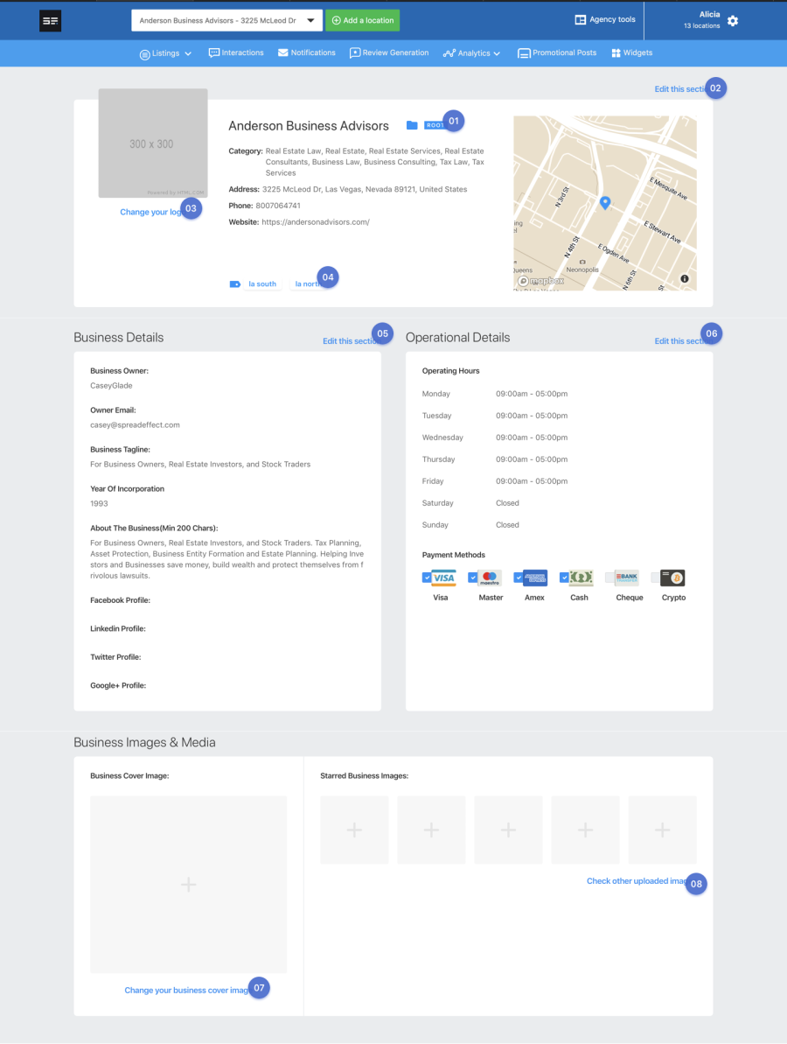Open Promotional Posts
The image size is (787, 1044).
click(557, 53)
